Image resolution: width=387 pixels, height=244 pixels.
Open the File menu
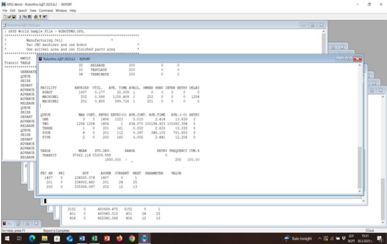coord(5,10)
